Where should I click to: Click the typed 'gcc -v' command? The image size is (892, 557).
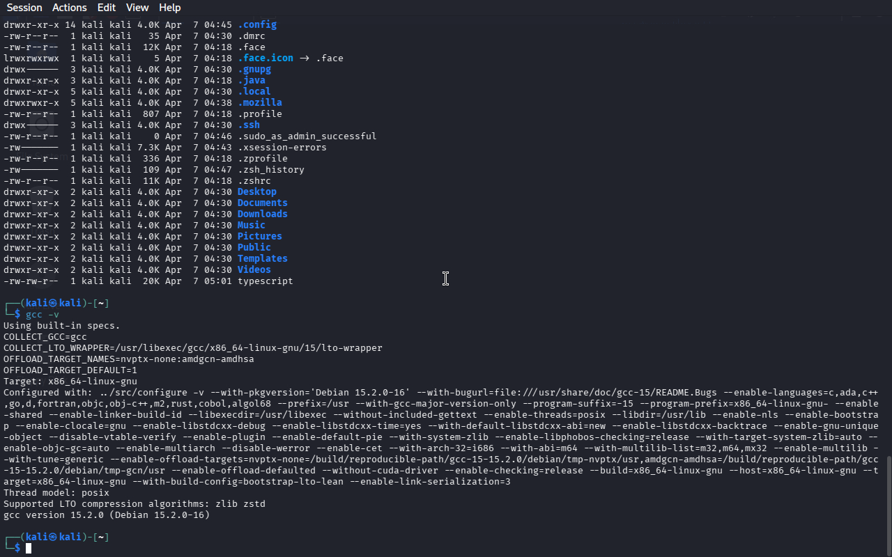click(43, 315)
